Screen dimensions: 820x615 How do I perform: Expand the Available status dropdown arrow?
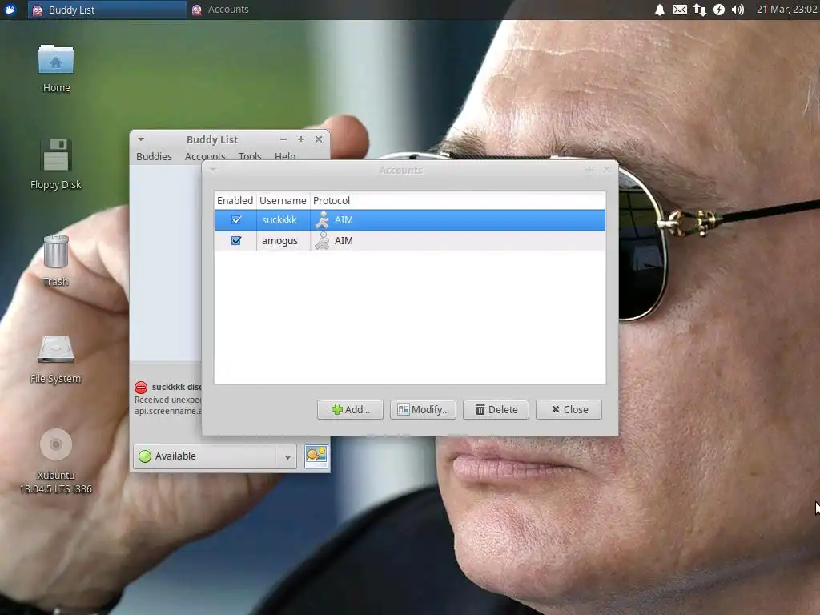pos(287,457)
